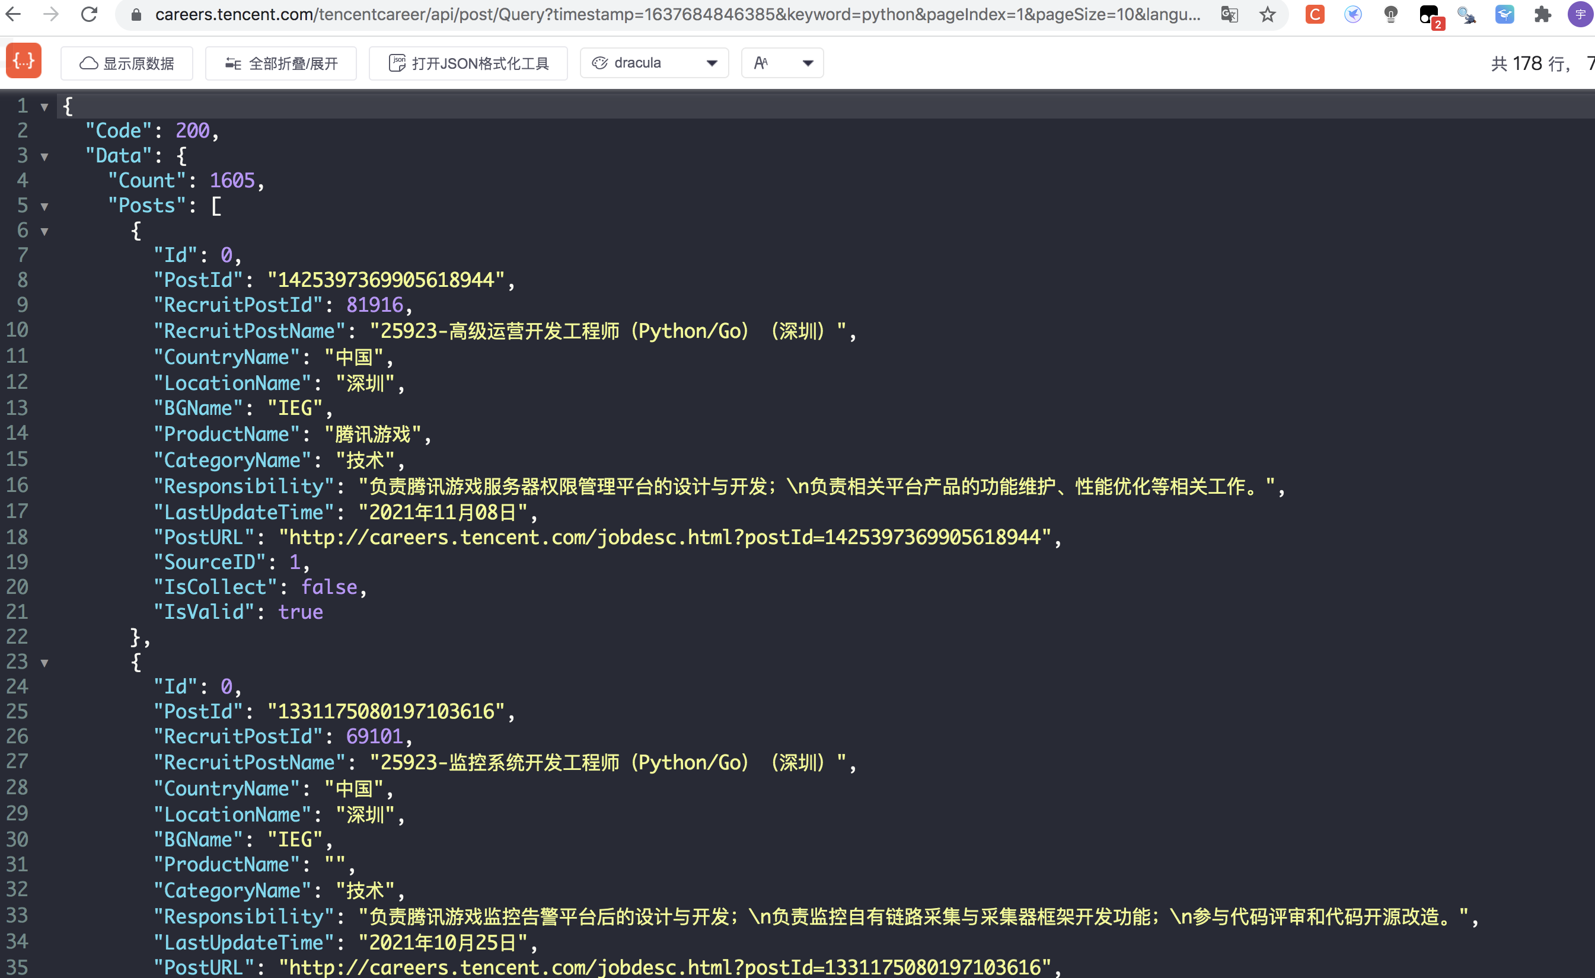Click the blue graduation cap extension icon
Screen dimensions: 1595x978
click(1504, 14)
